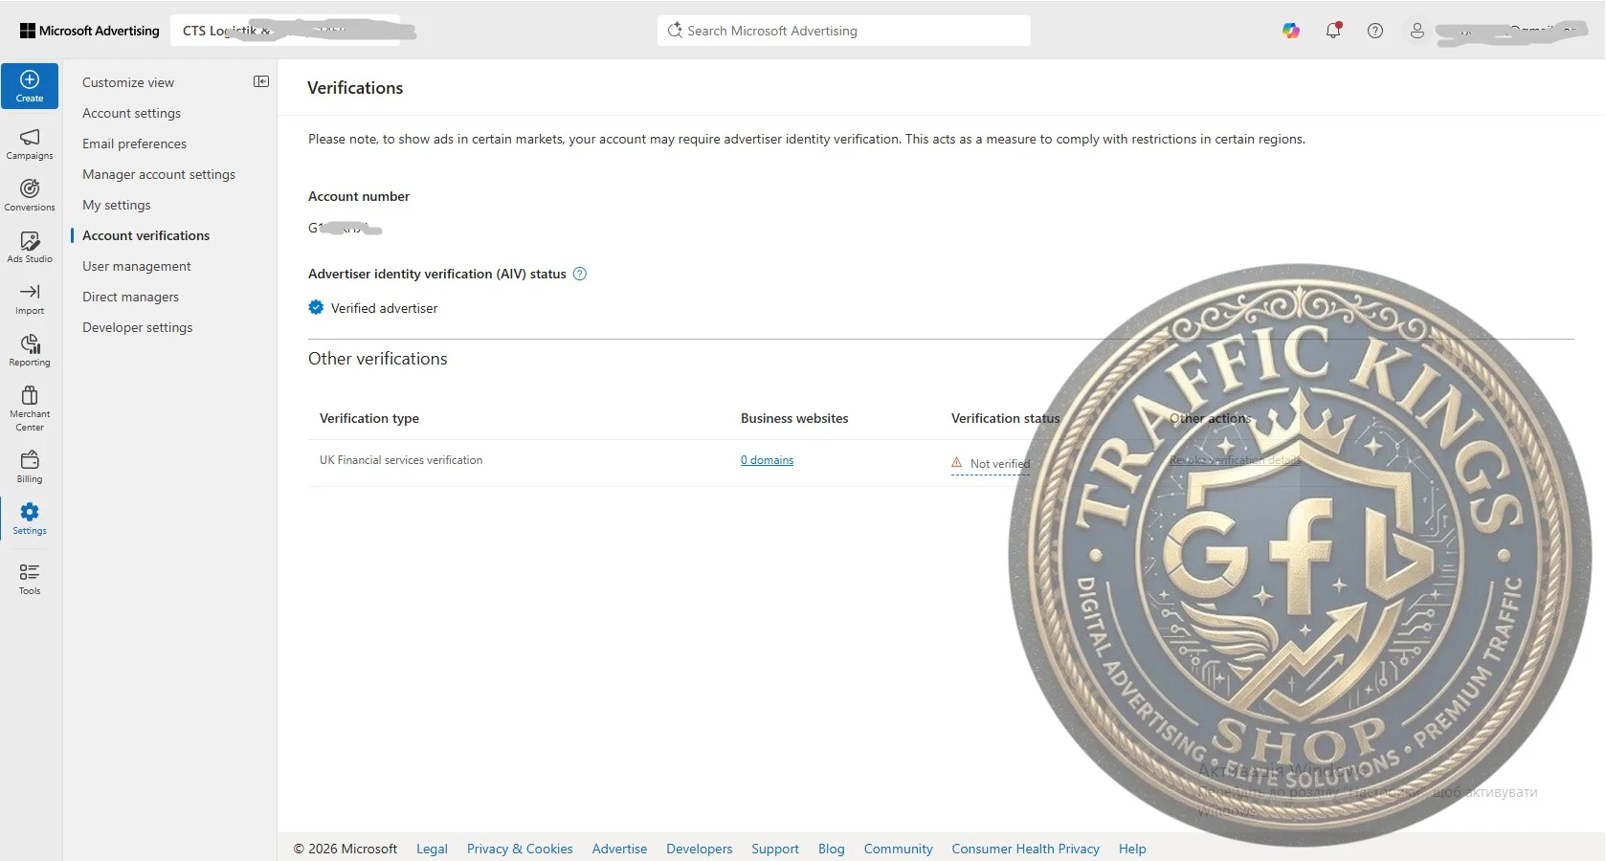Open the Billing section
This screenshot has width=1606, height=861.
click(x=30, y=467)
